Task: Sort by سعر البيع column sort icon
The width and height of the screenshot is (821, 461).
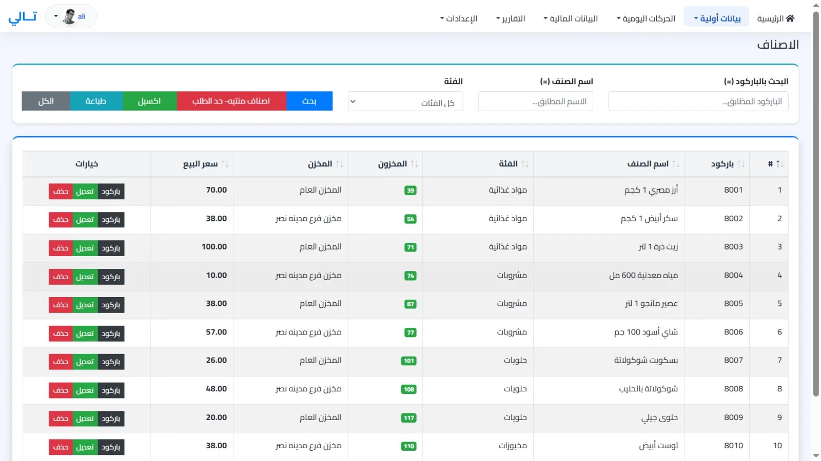Action: pyautogui.click(x=225, y=164)
